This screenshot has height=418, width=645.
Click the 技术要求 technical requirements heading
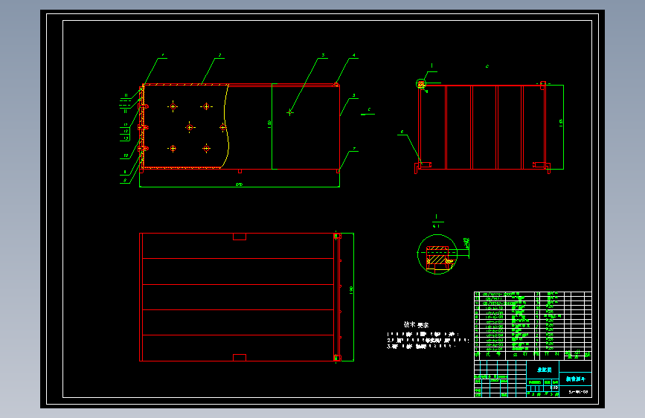coord(417,324)
